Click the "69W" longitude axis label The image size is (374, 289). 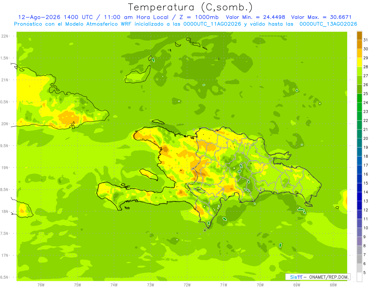pos(297,285)
